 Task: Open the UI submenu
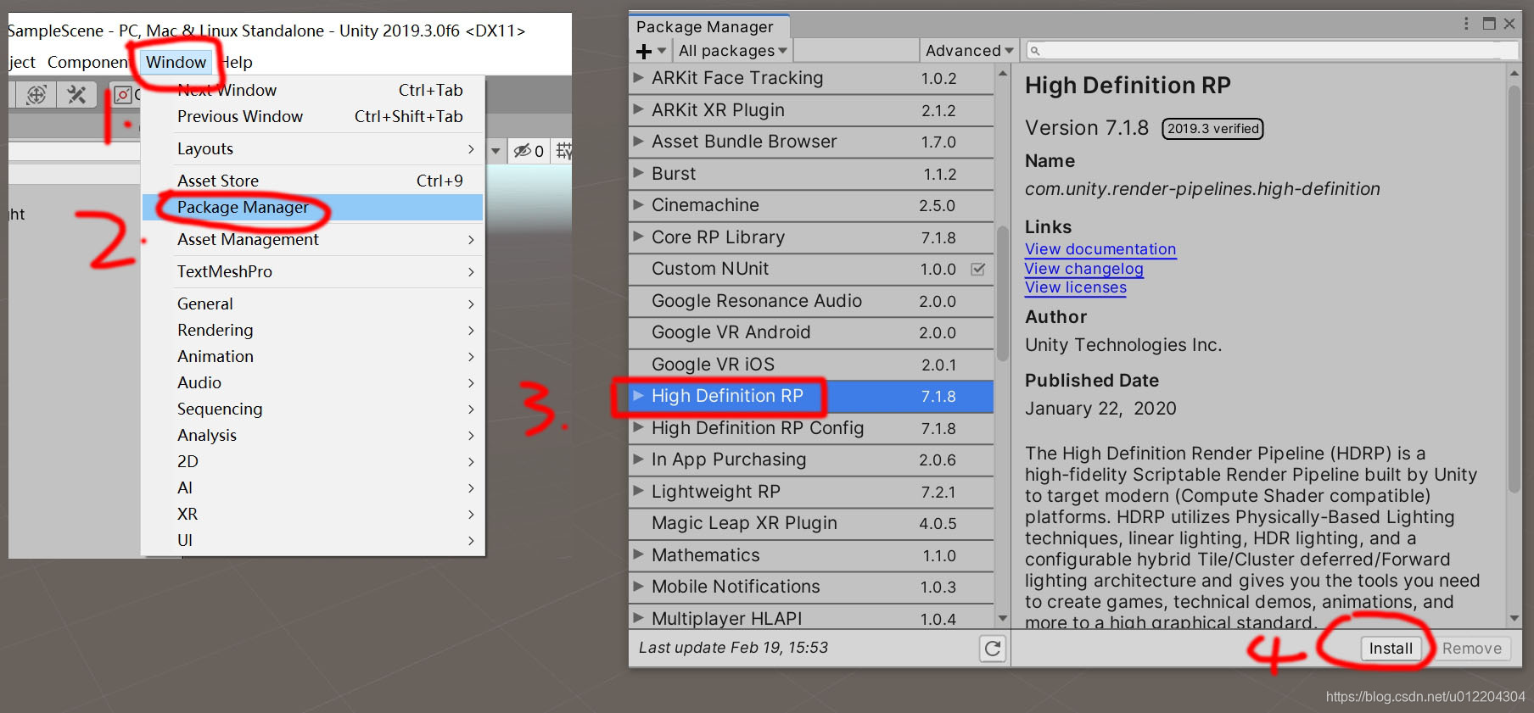pos(313,540)
